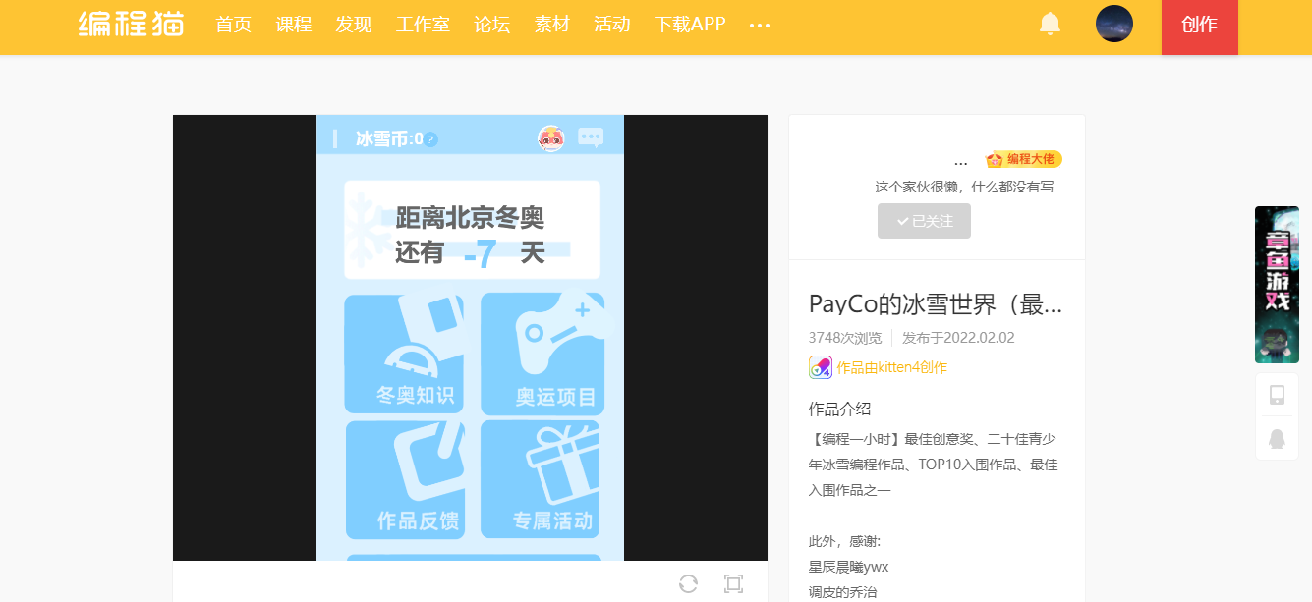Toggle the 已关注 follow button

click(924, 221)
